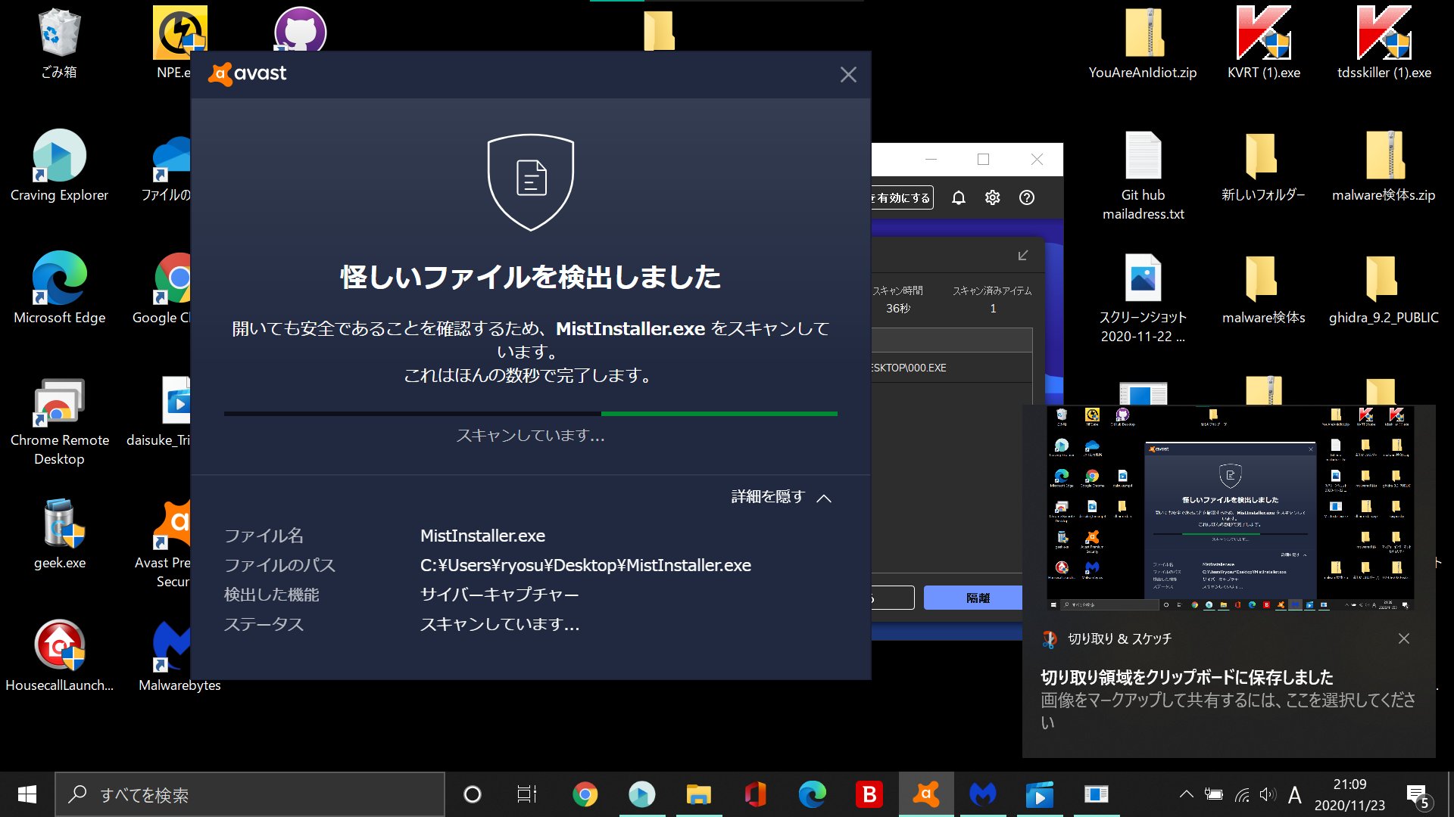
Task: Click the file path C:¥Users¥ryosu¥Desktop¥MistInstaller.exe
Action: tap(585, 565)
